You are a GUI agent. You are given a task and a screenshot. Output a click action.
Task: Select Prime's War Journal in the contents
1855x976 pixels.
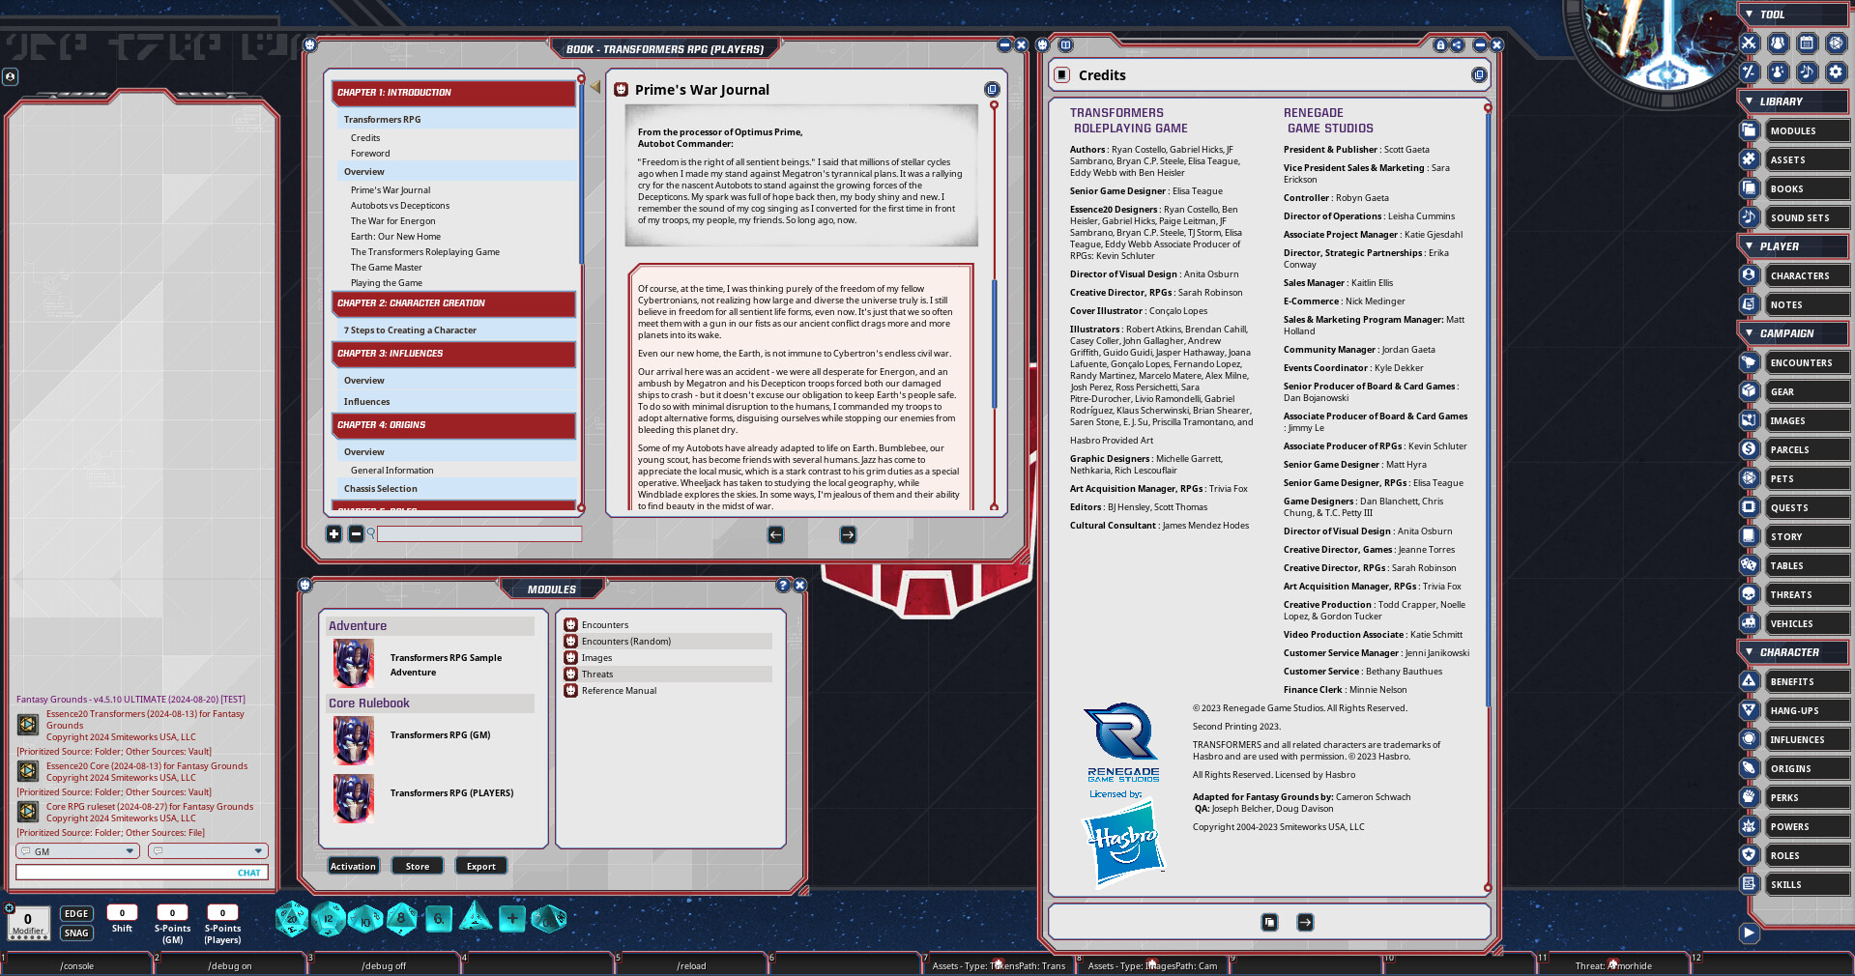[390, 189]
